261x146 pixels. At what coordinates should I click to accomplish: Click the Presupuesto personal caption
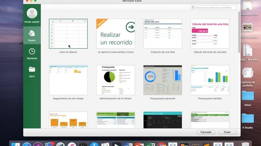pos(163,99)
